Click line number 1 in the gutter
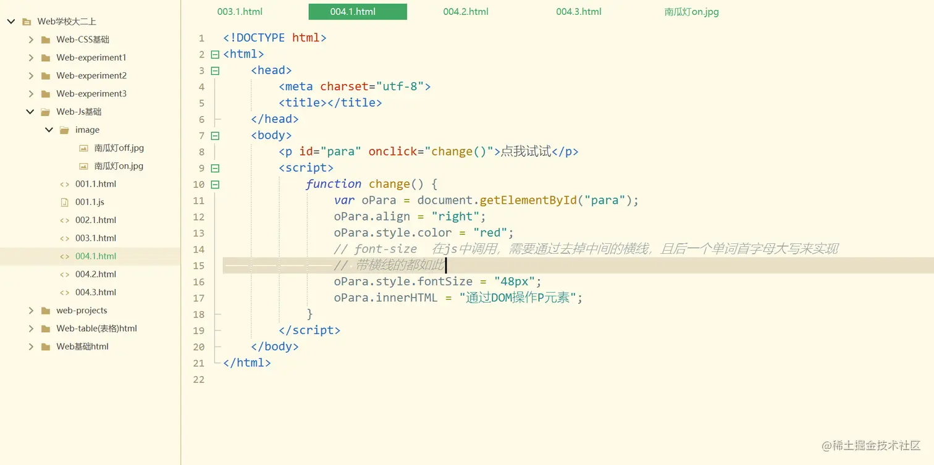 coord(201,38)
